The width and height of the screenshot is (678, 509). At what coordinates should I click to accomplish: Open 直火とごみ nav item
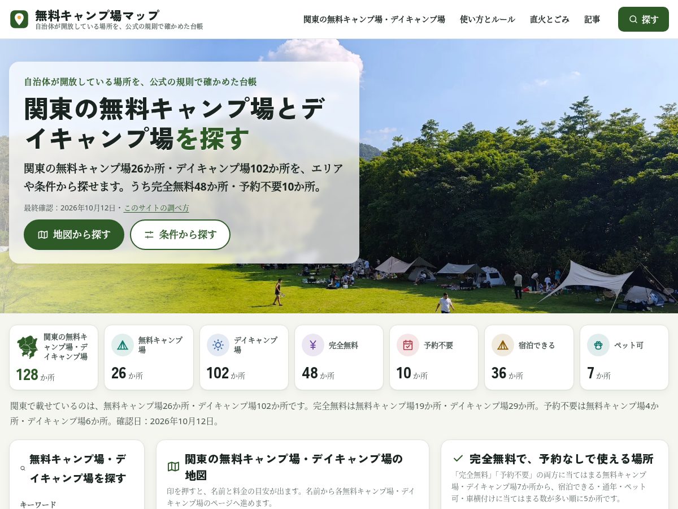click(x=550, y=19)
